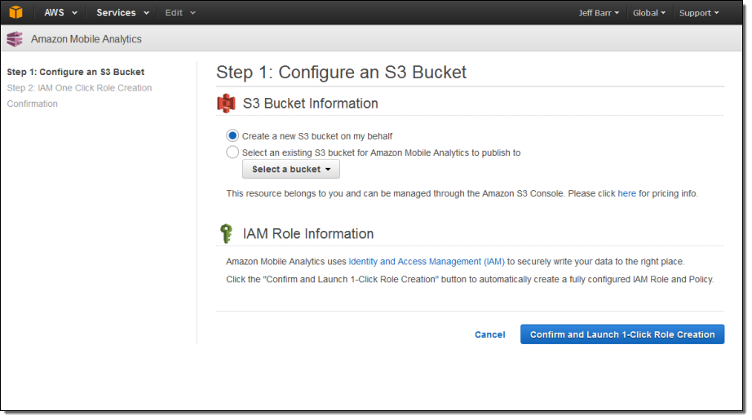Open the Services dropdown menu
Screen dimensions: 752x420
[x=122, y=13]
